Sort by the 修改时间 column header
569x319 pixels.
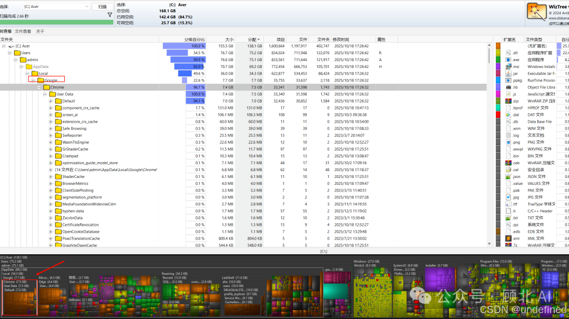pos(354,39)
